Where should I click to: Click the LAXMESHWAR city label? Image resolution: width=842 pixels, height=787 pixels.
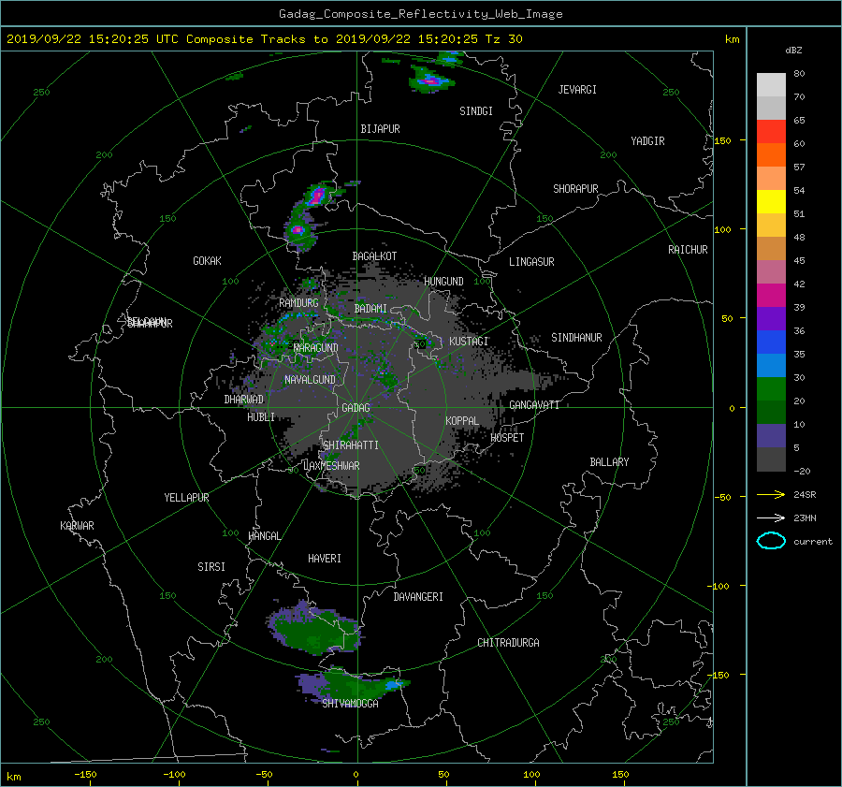(x=332, y=466)
